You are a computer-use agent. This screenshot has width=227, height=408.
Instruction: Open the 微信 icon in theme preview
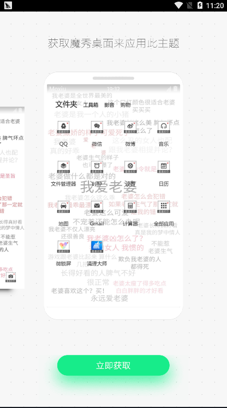97,127
